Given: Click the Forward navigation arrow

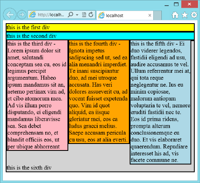Looking at the screenshot, I should (x=22, y=15).
